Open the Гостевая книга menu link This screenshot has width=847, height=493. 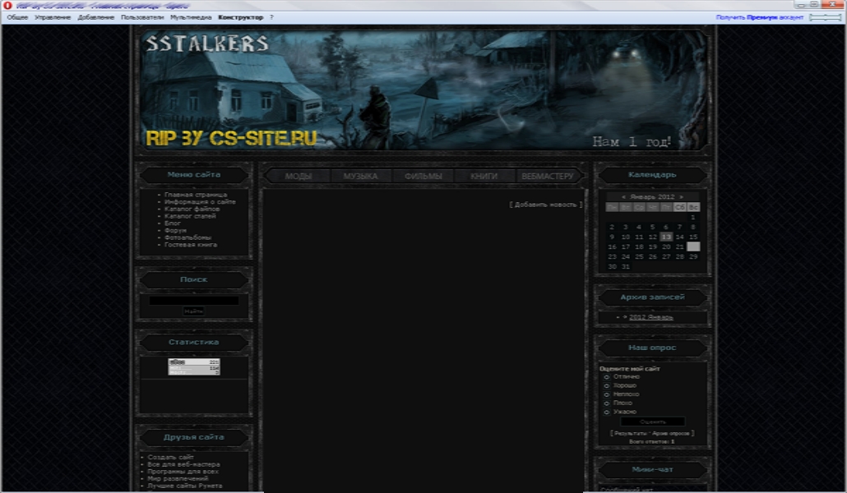tap(191, 245)
